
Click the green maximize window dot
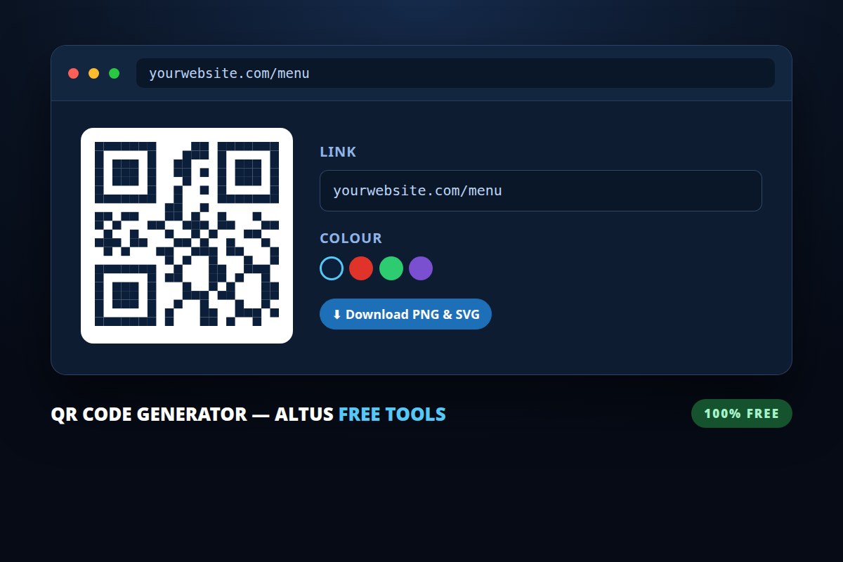[x=114, y=73]
